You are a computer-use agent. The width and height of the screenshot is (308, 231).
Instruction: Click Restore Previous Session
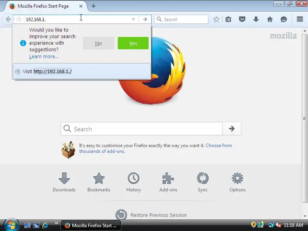(151, 215)
